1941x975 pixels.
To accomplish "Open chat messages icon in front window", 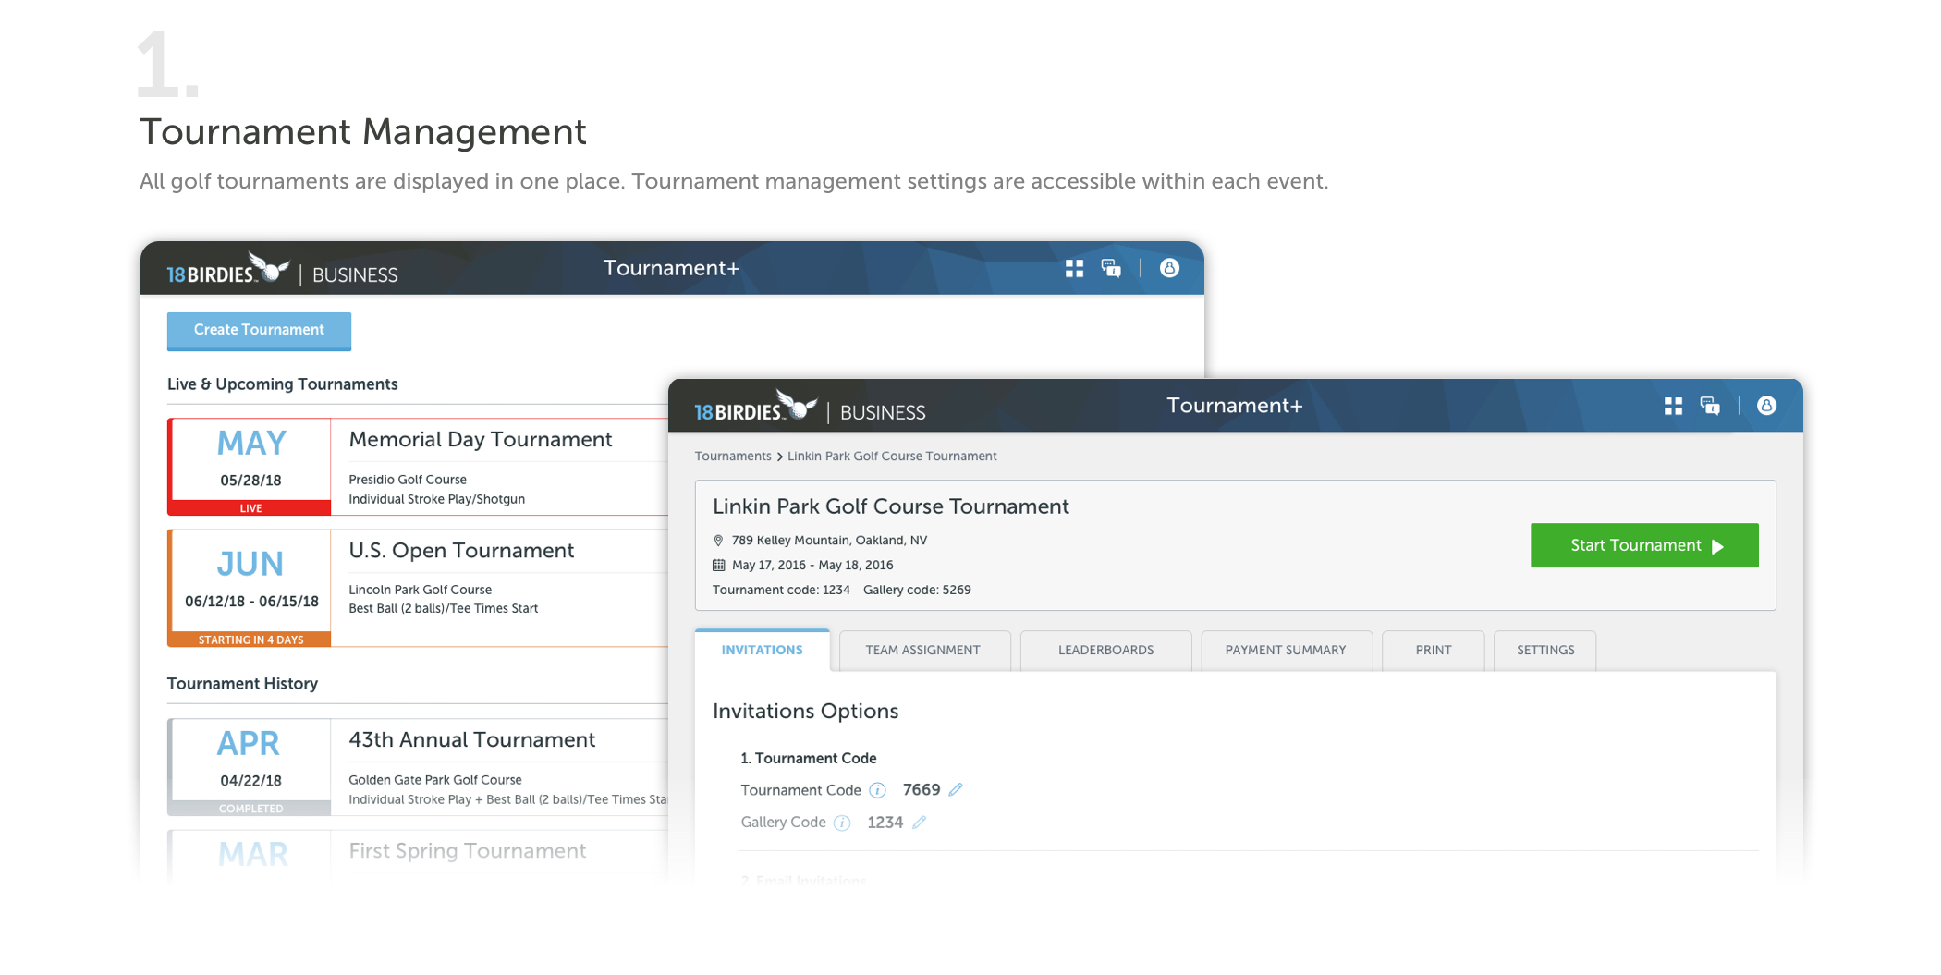I will (1710, 407).
